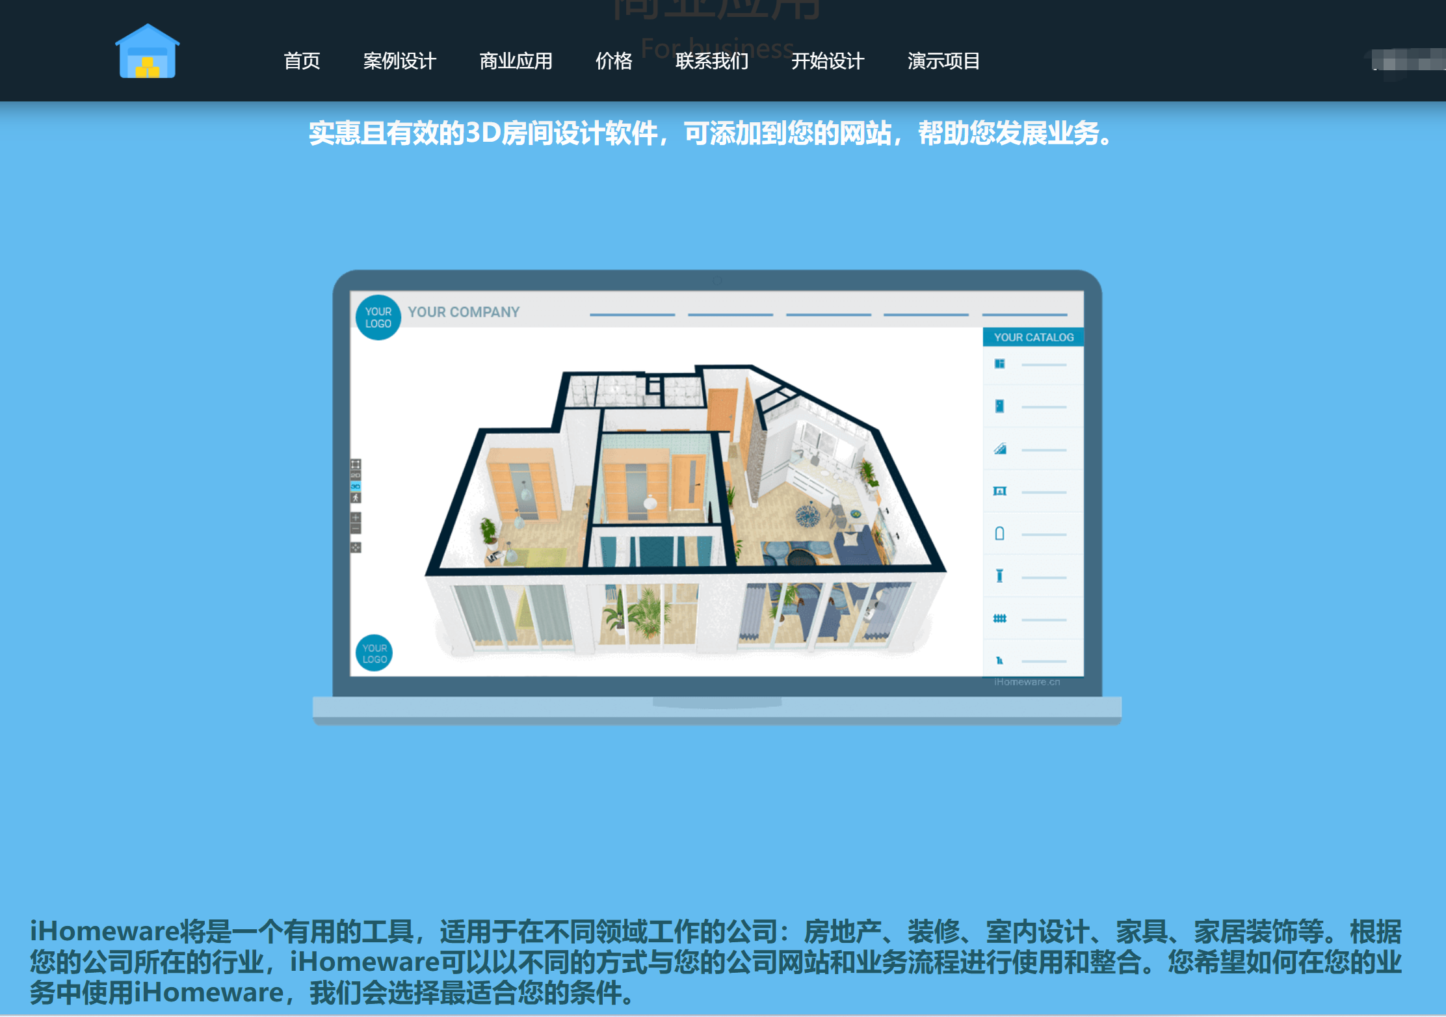Enable walking person first-person view
The width and height of the screenshot is (1446, 1017).
click(x=356, y=498)
